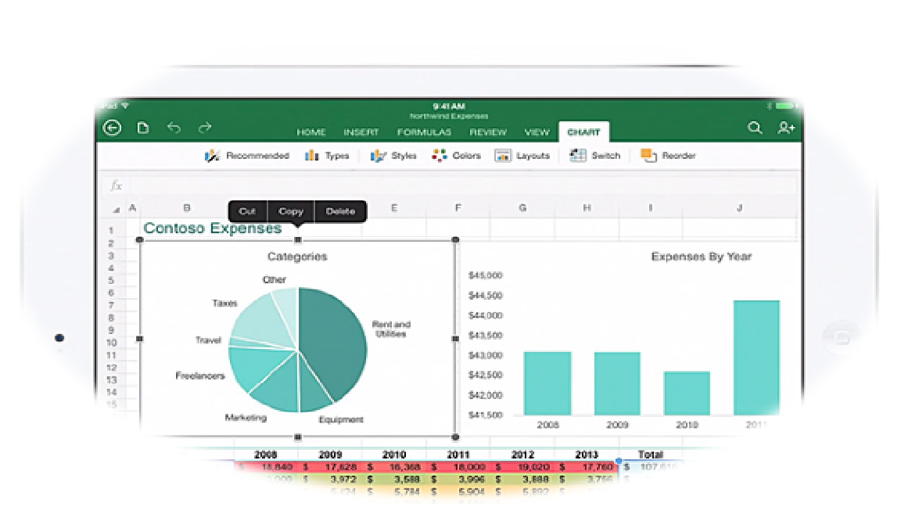Open the file document icon
The image size is (901, 507).
pos(143,128)
